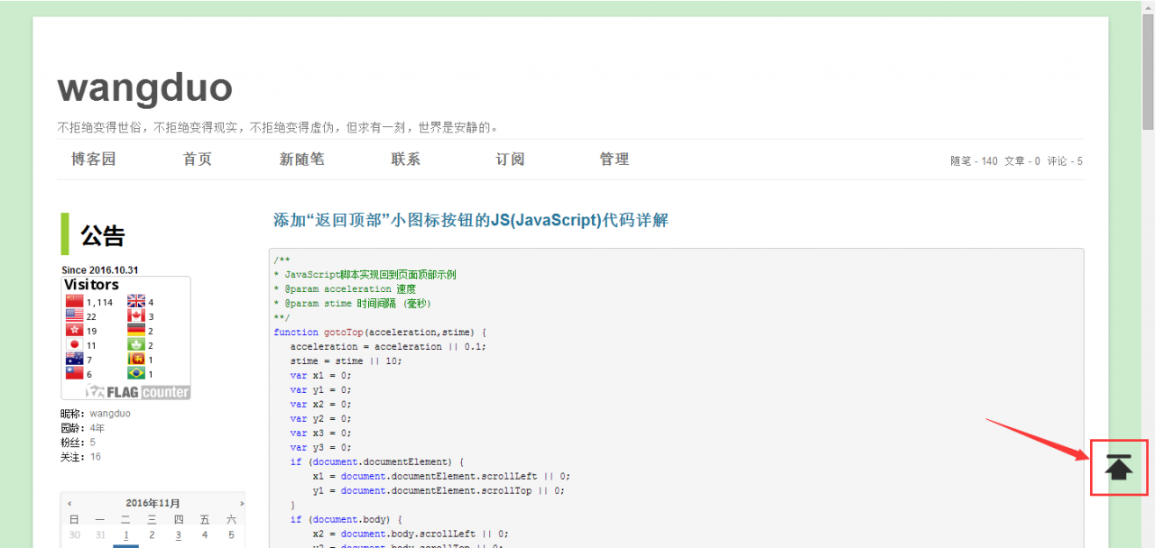Click the Canada flag icon

click(x=136, y=316)
